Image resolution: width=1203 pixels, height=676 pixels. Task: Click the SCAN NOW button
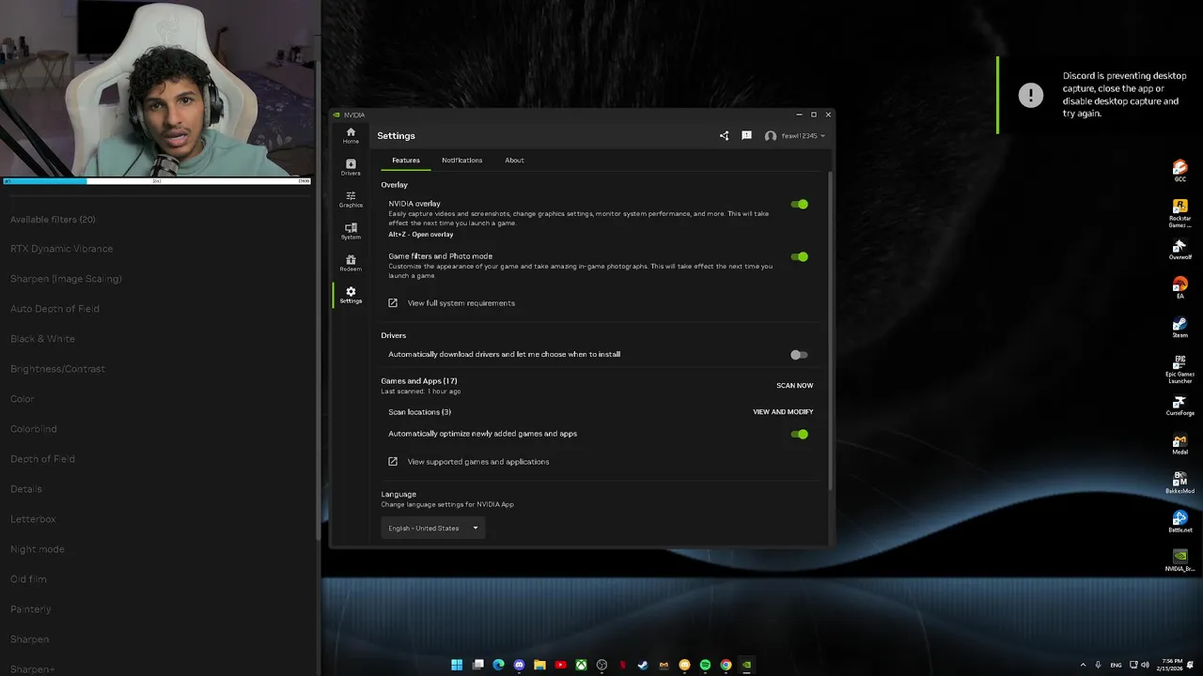coord(794,386)
